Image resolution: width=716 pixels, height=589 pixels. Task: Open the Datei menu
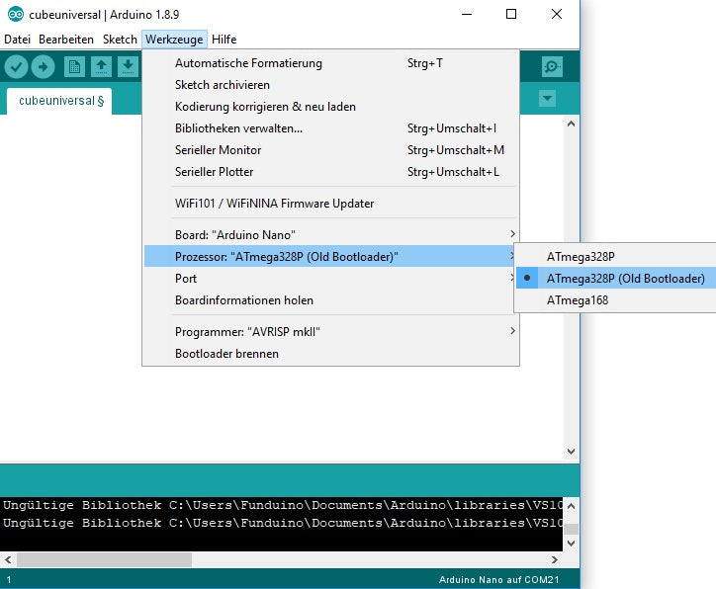point(18,40)
